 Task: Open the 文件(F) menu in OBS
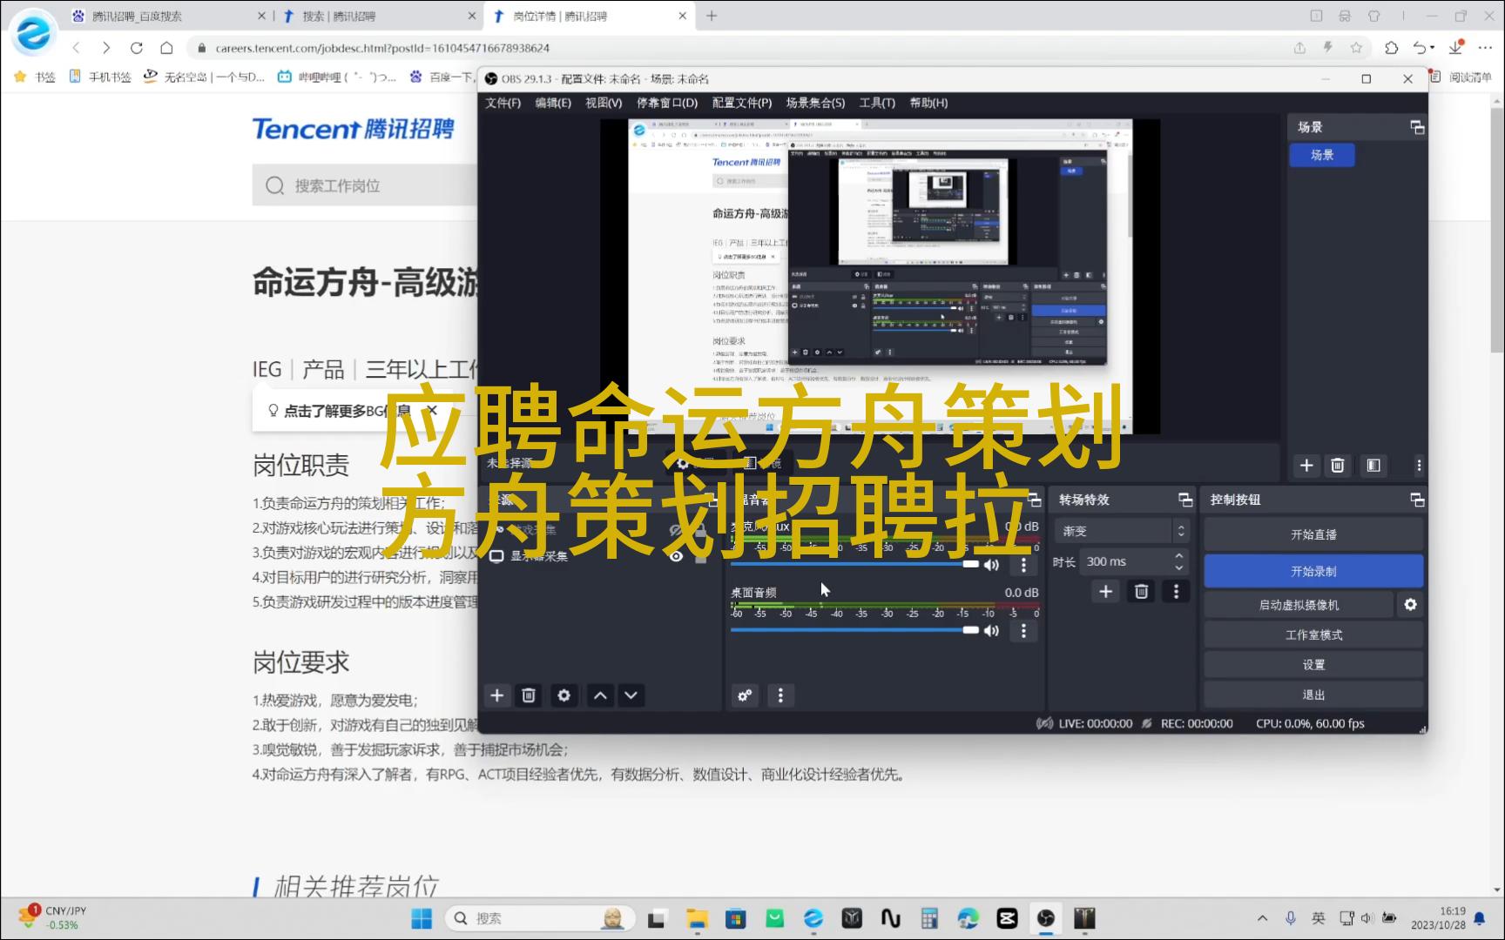pyautogui.click(x=503, y=103)
